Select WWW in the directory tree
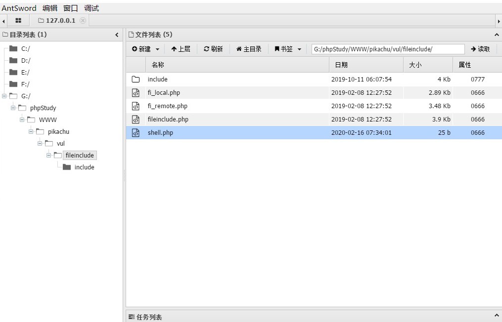 [x=47, y=120]
